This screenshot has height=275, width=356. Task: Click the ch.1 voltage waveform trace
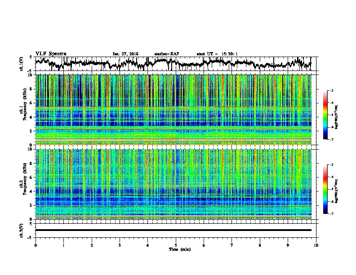173,63
